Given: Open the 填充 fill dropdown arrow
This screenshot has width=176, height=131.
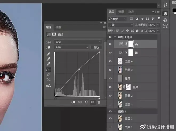Looking at the screenshot, I should (158, 31).
